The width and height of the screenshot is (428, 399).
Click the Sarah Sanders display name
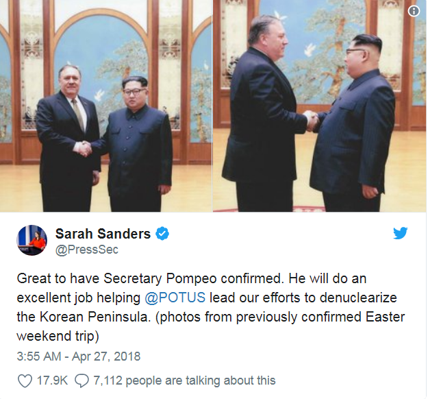[x=103, y=234]
